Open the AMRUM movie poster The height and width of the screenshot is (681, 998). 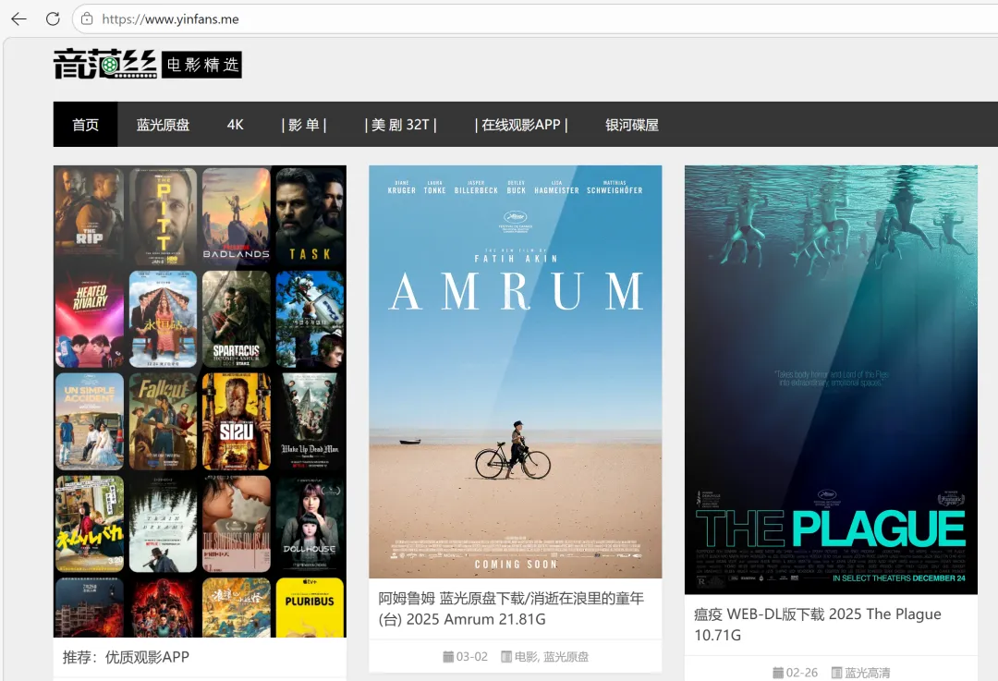(516, 371)
